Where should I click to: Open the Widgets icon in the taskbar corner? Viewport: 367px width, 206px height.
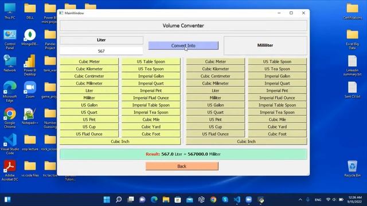[7, 200]
